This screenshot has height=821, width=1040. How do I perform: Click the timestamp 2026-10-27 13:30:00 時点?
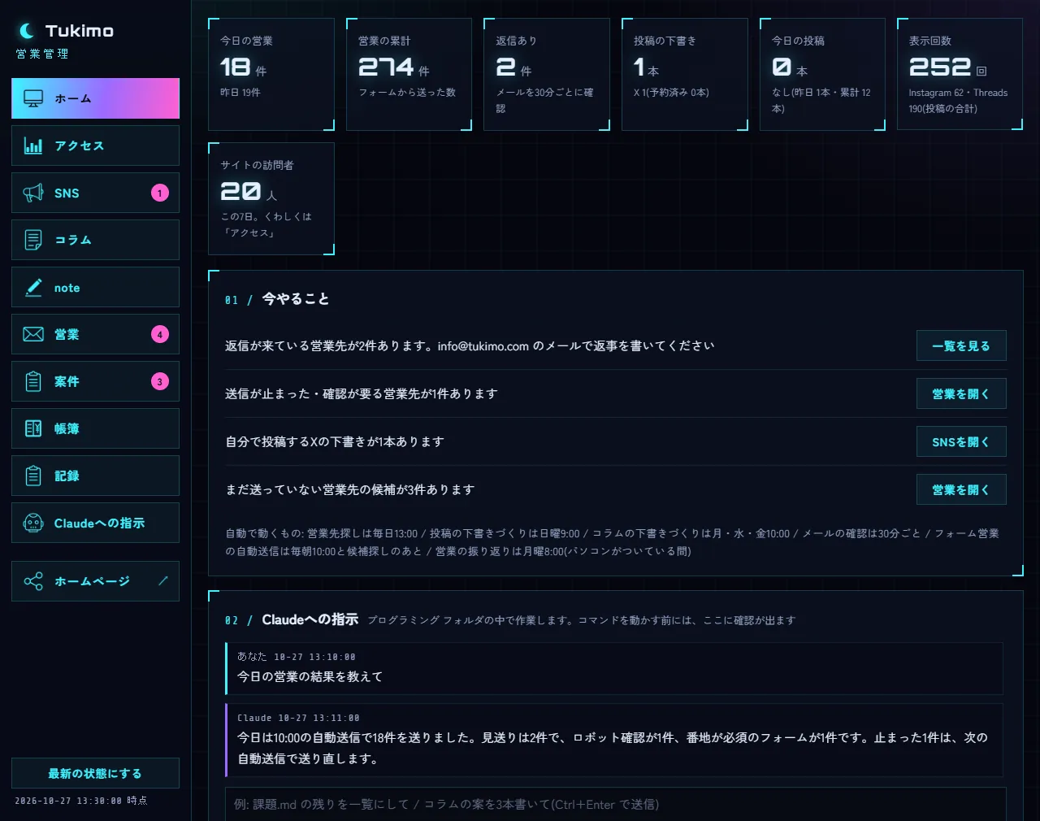(81, 801)
